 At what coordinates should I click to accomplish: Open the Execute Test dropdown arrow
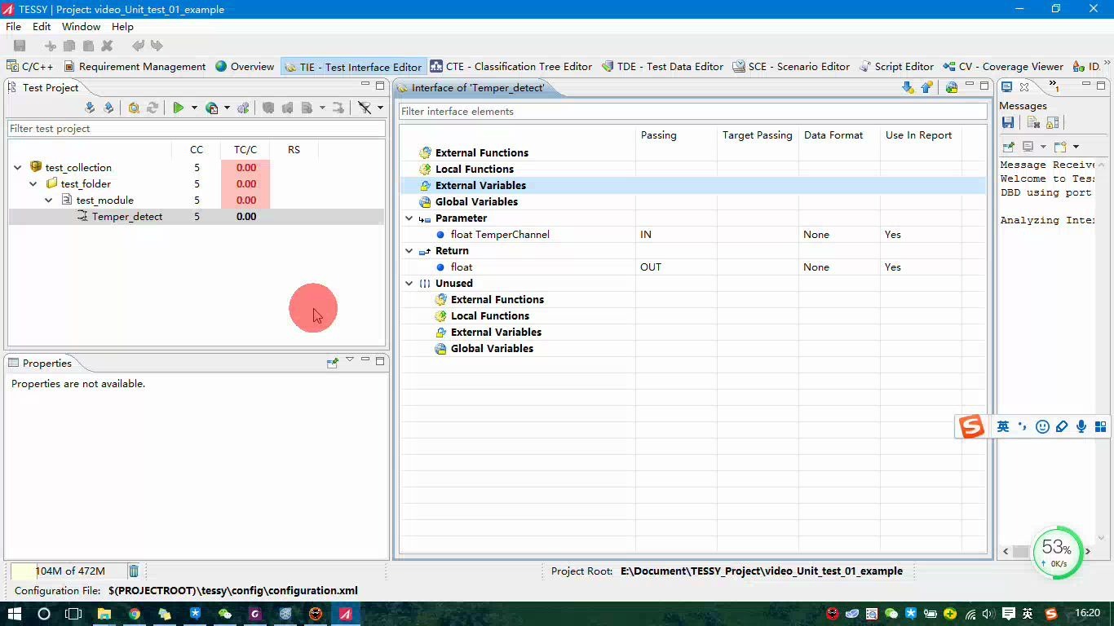click(x=194, y=108)
